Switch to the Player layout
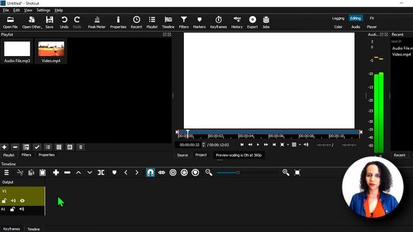This screenshot has height=232, width=413. (x=372, y=27)
